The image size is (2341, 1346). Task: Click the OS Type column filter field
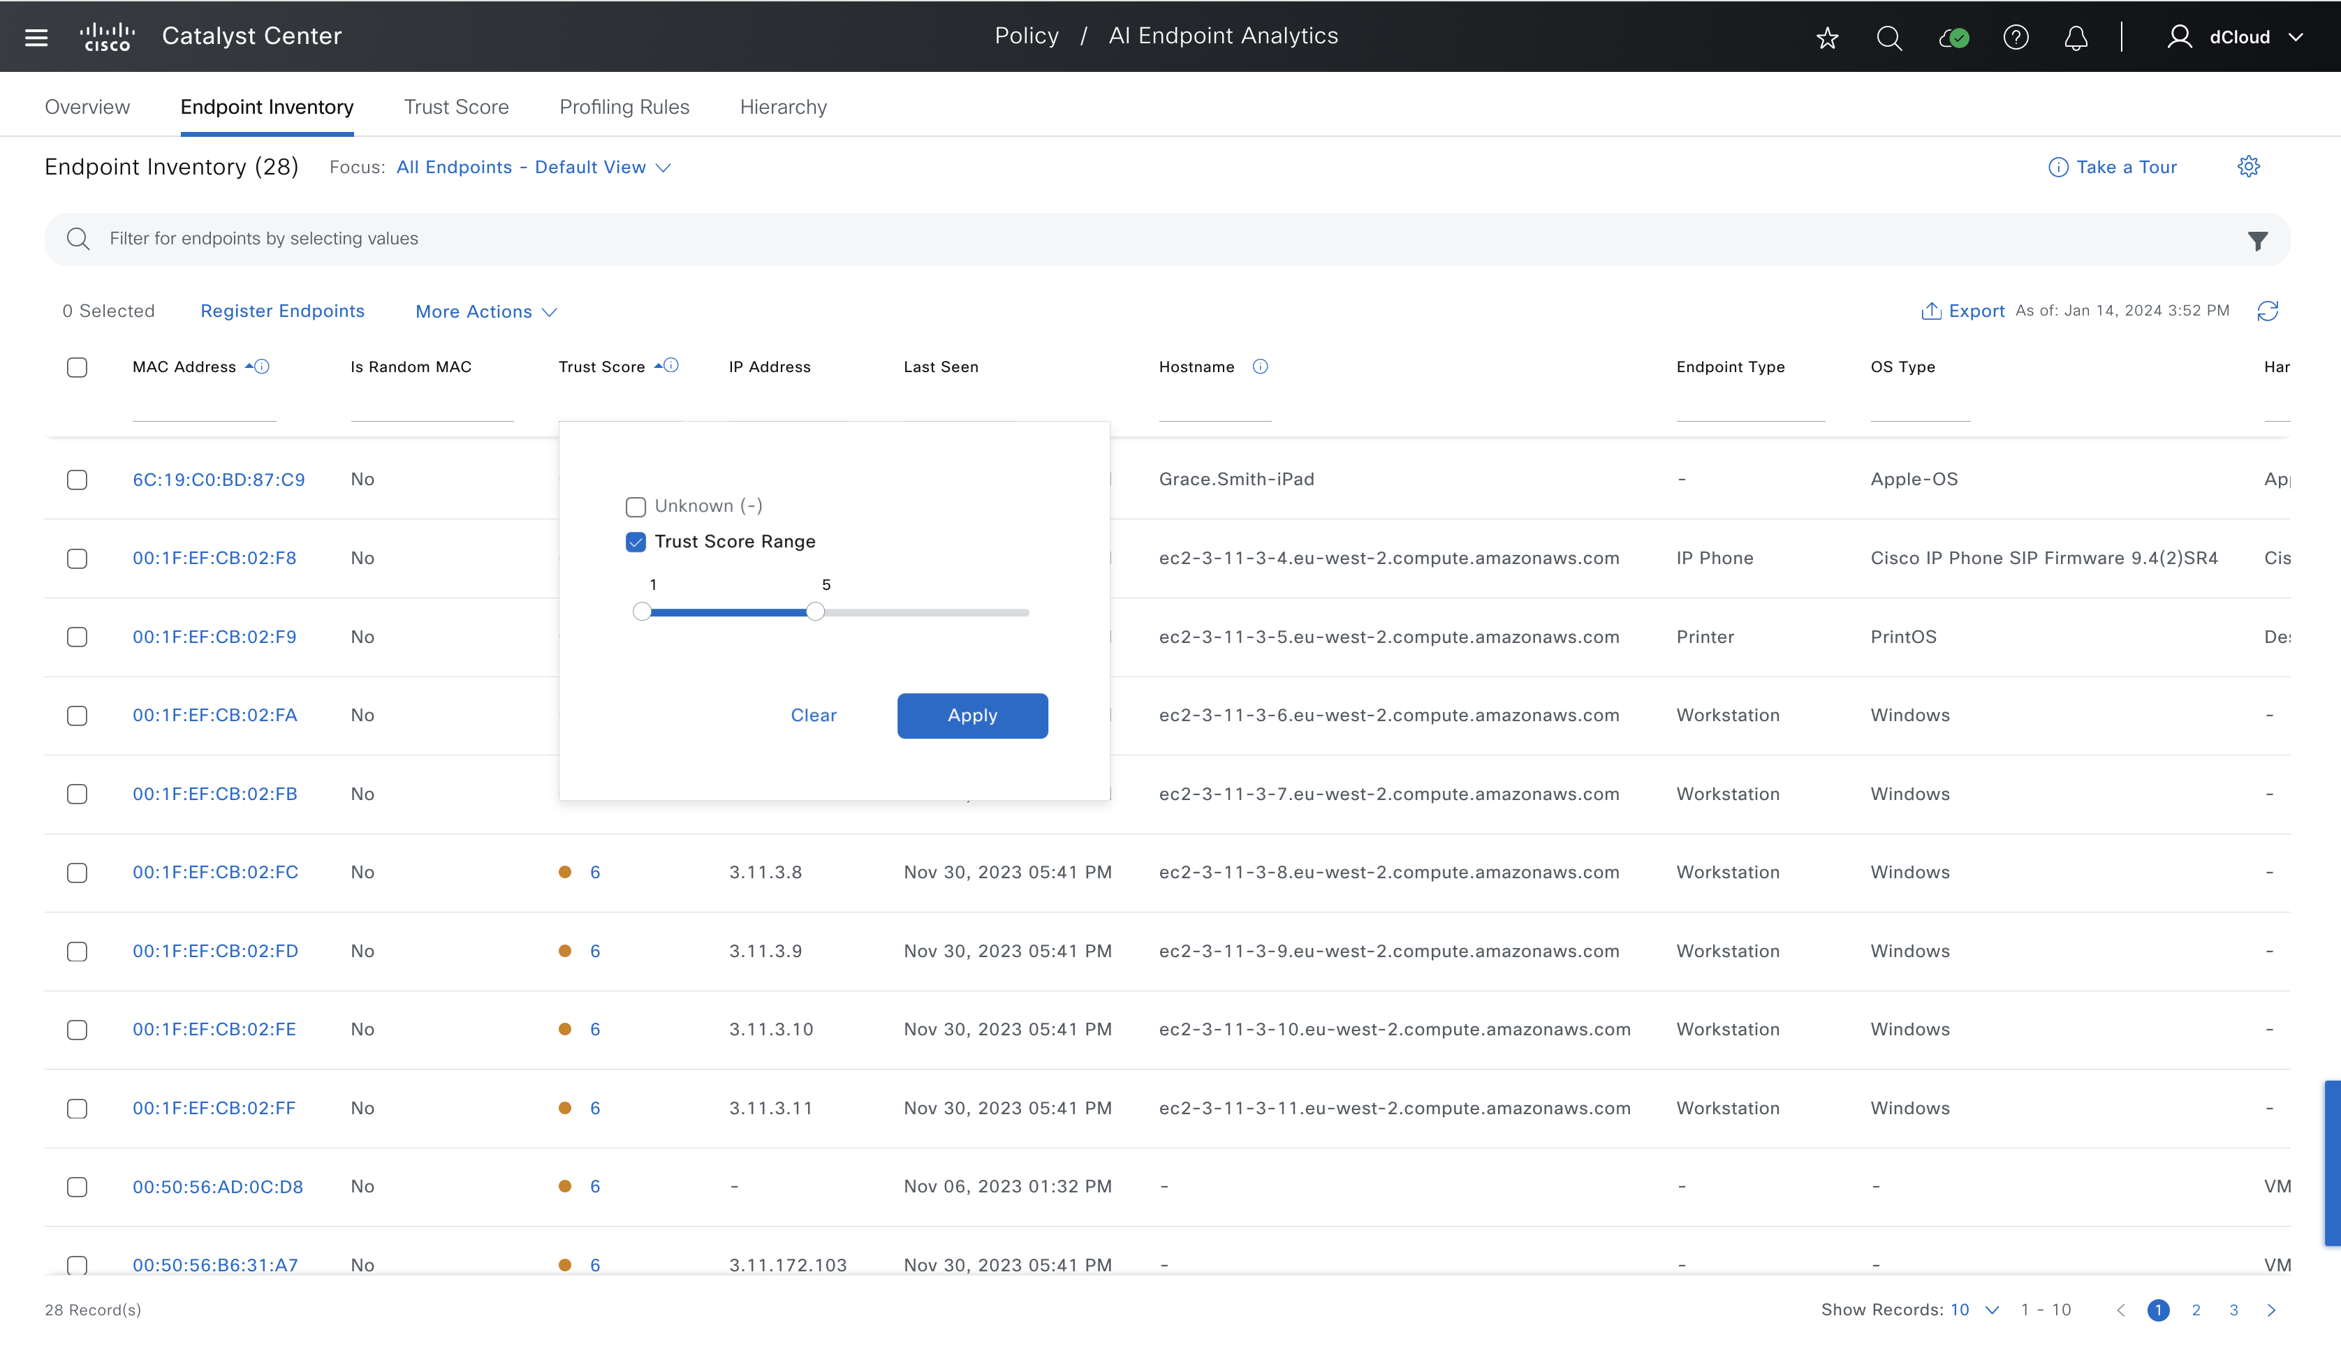pyautogui.click(x=1921, y=407)
